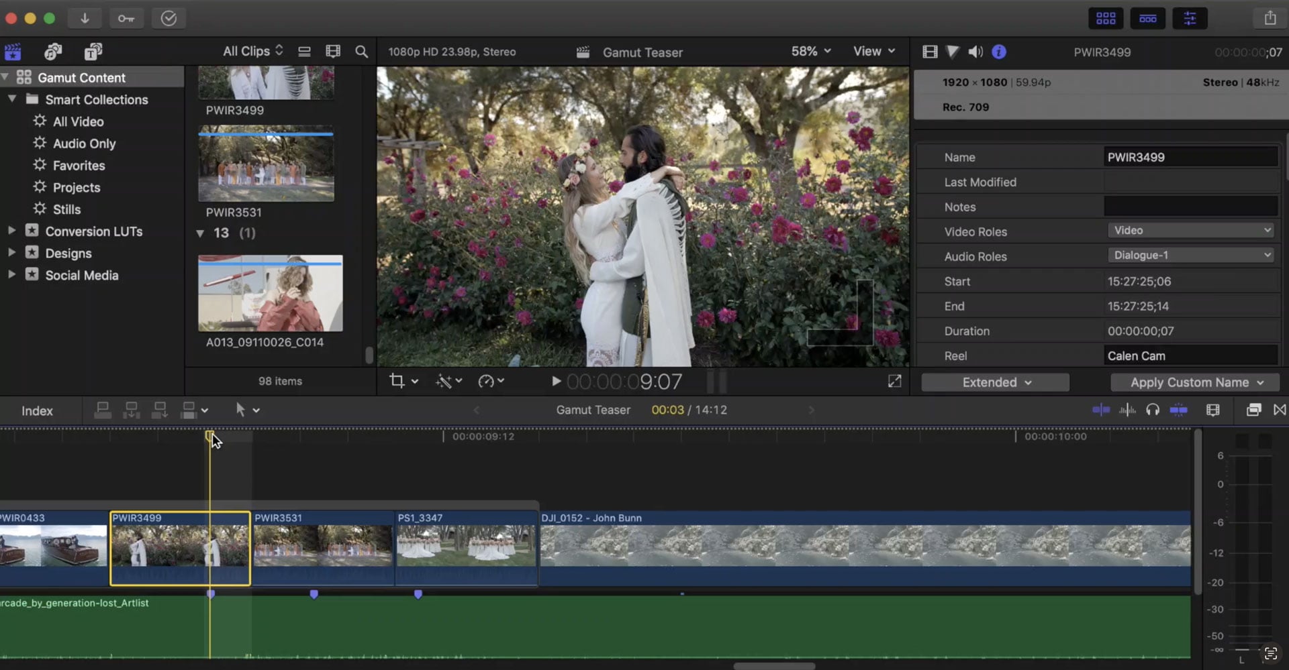This screenshot has height=670, width=1289.
Task: Open the Select tool arrow menu
Action: (247, 410)
